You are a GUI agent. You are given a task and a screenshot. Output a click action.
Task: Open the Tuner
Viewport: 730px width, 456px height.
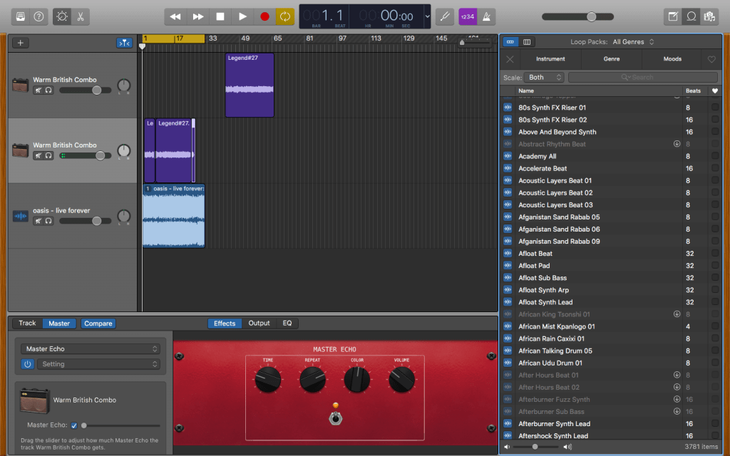click(x=445, y=16)
